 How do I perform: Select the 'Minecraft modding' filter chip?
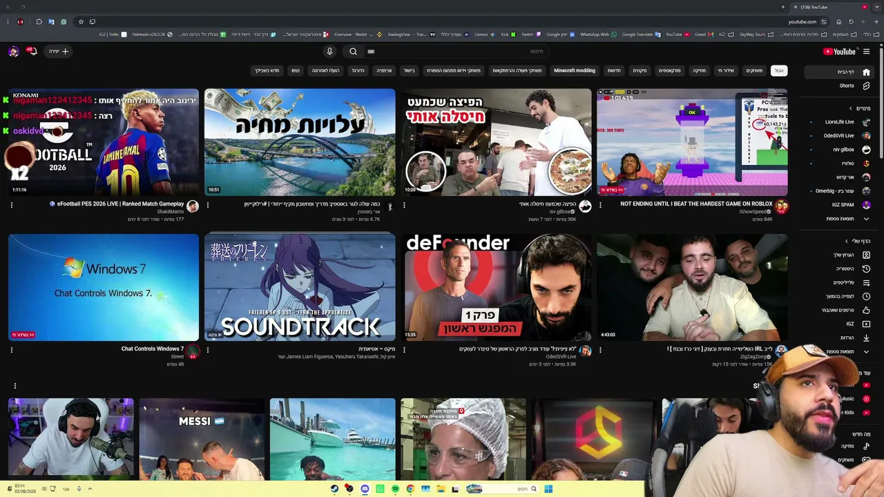point(575,70)
